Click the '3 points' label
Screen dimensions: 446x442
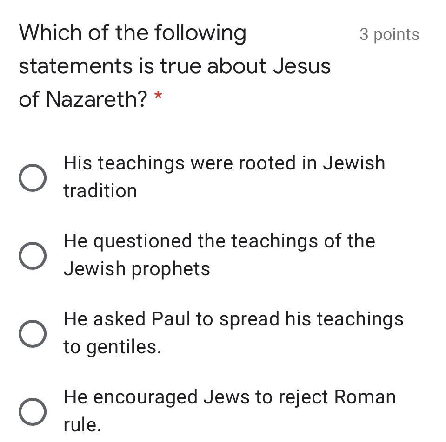[x=389, y=34]
